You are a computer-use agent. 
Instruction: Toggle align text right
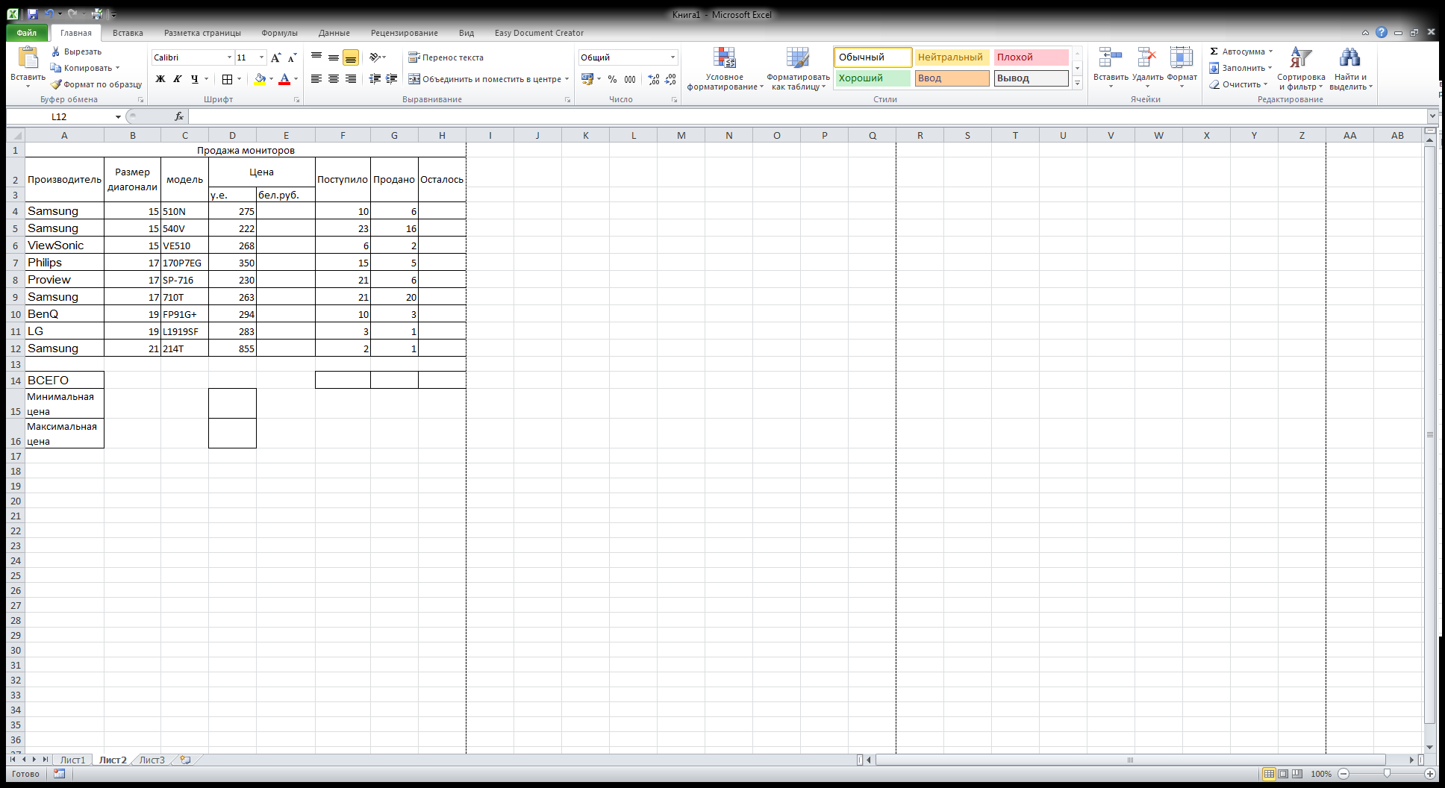click(351, 79)
